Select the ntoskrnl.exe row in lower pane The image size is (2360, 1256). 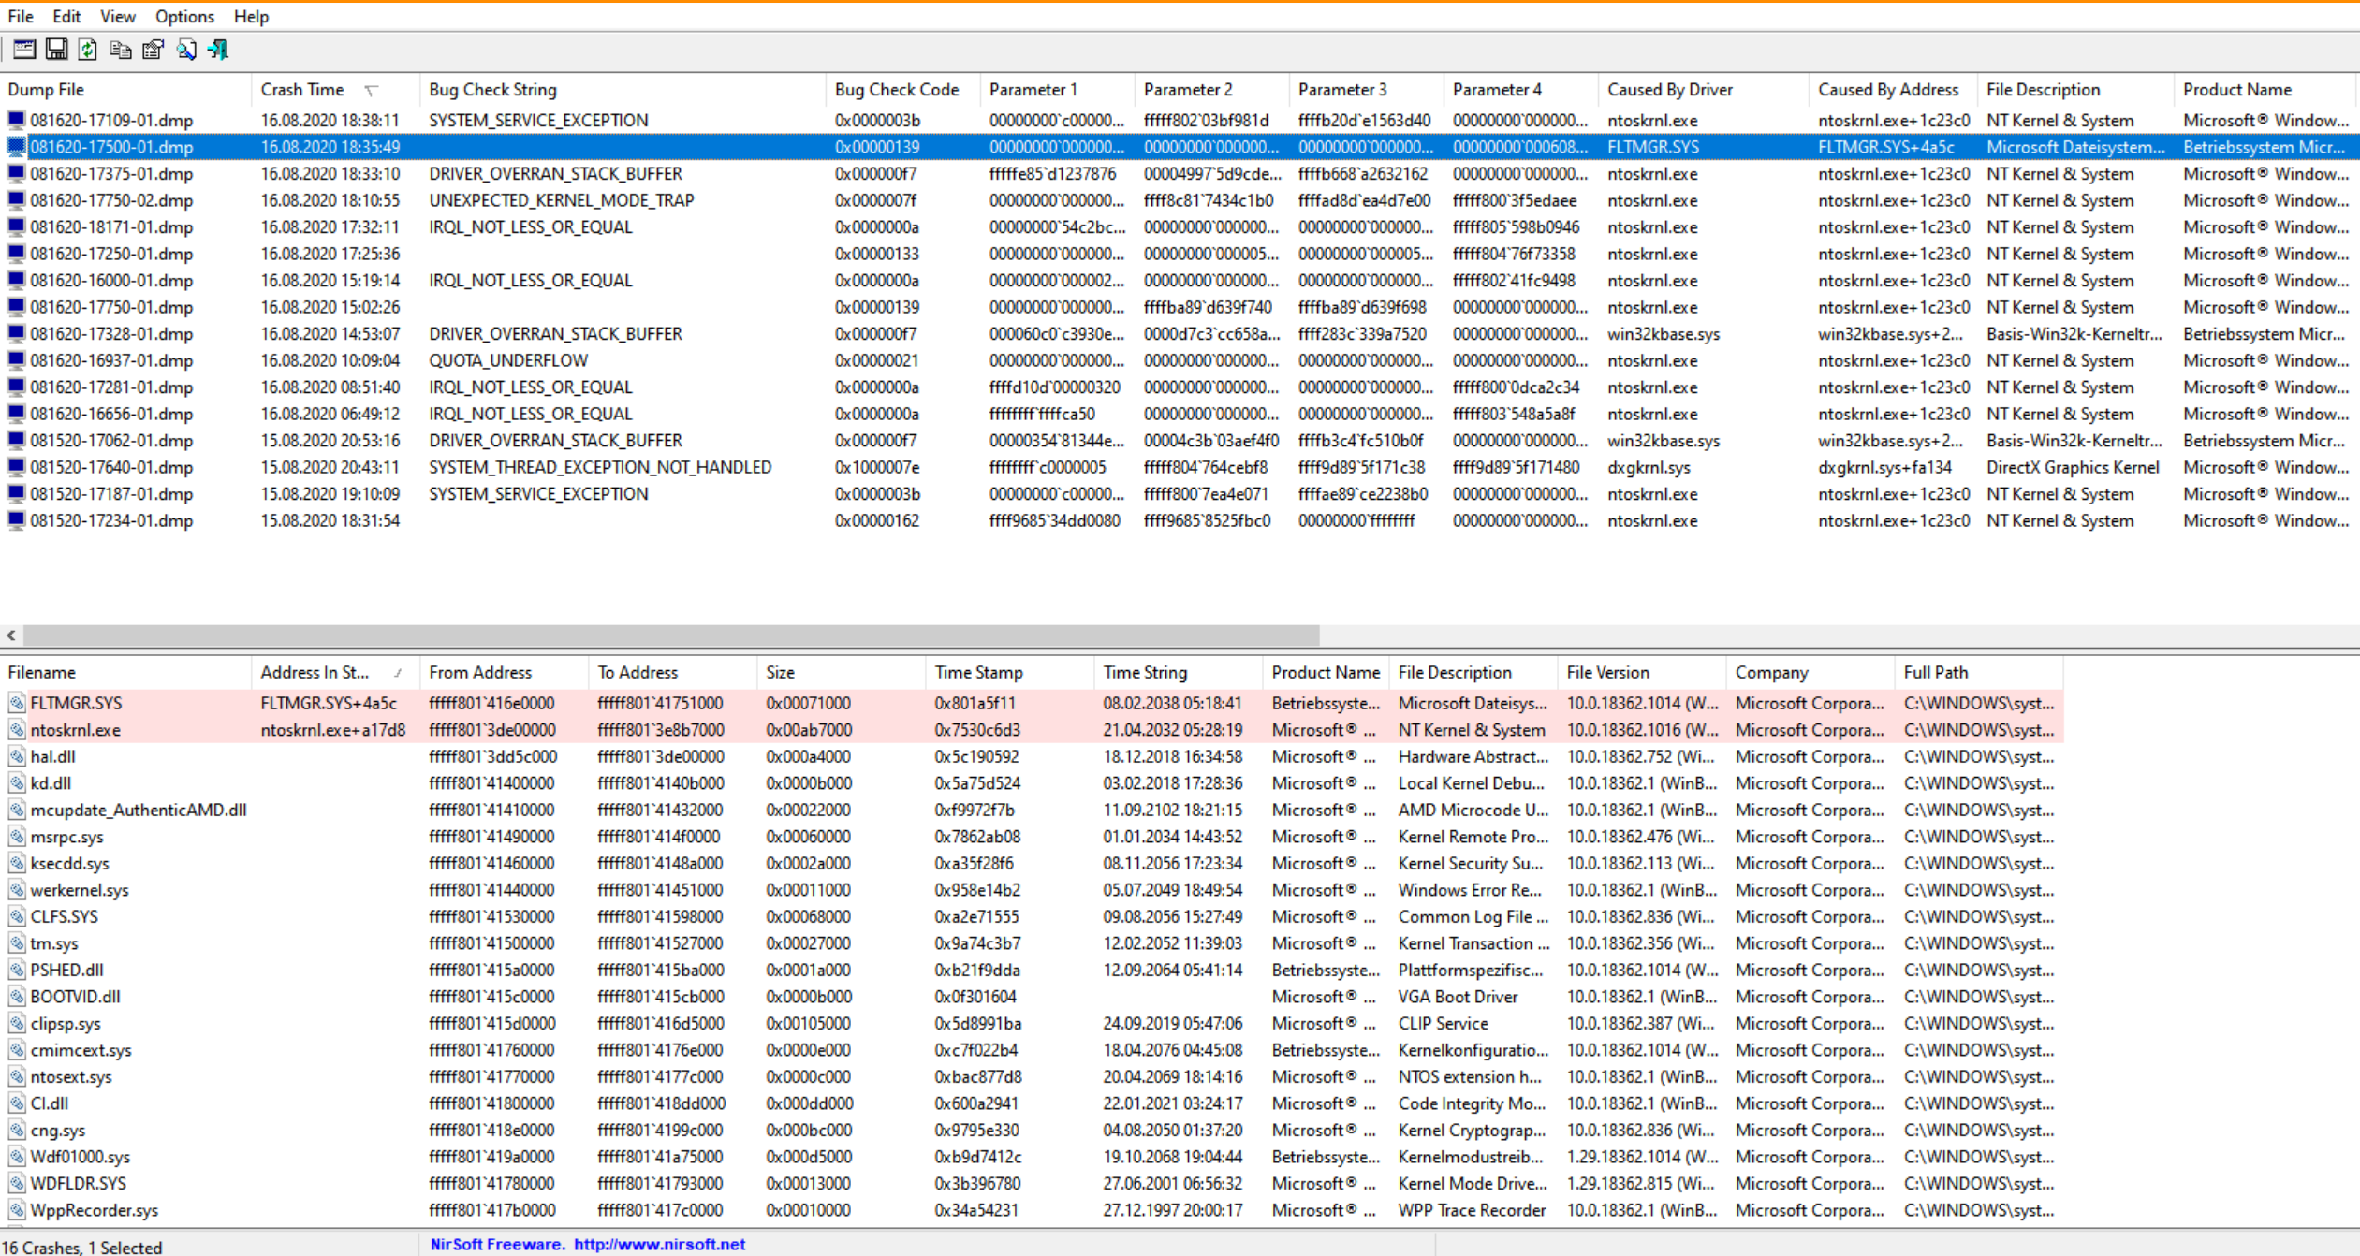pyautogui.click(x=75, y=730)
